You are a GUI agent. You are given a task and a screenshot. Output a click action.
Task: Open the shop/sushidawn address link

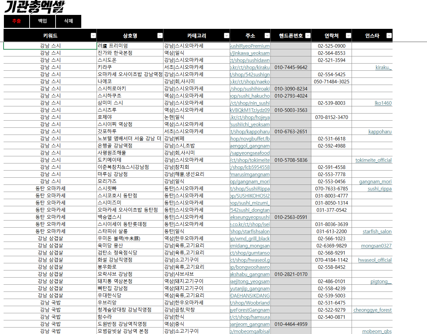pyautogui.click(x=250, y=60)
